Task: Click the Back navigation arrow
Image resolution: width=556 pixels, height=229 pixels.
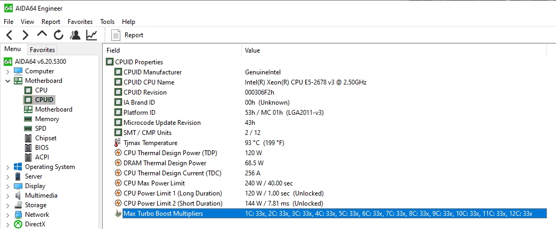Action: click(9, 35)
